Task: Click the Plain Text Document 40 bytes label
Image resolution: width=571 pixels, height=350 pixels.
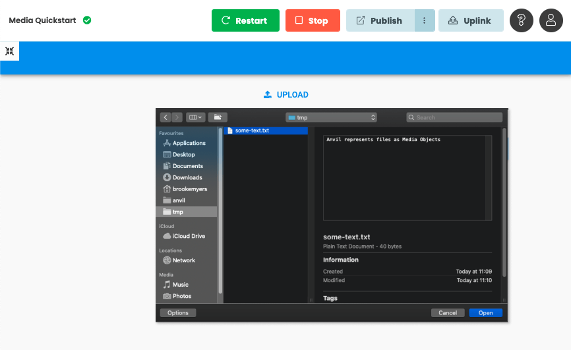Action: [362, 247]
